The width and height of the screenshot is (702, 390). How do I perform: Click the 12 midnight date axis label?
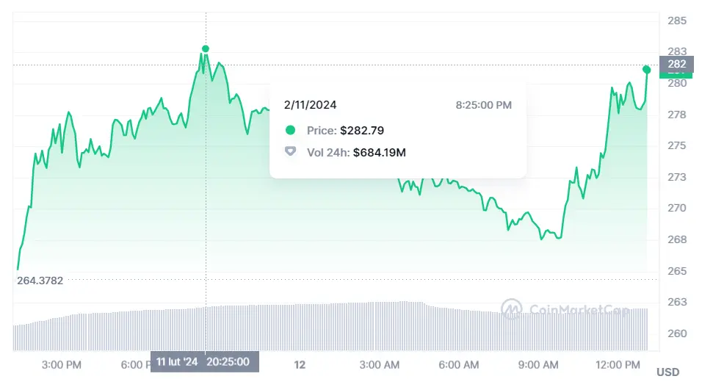click(299, 364)
